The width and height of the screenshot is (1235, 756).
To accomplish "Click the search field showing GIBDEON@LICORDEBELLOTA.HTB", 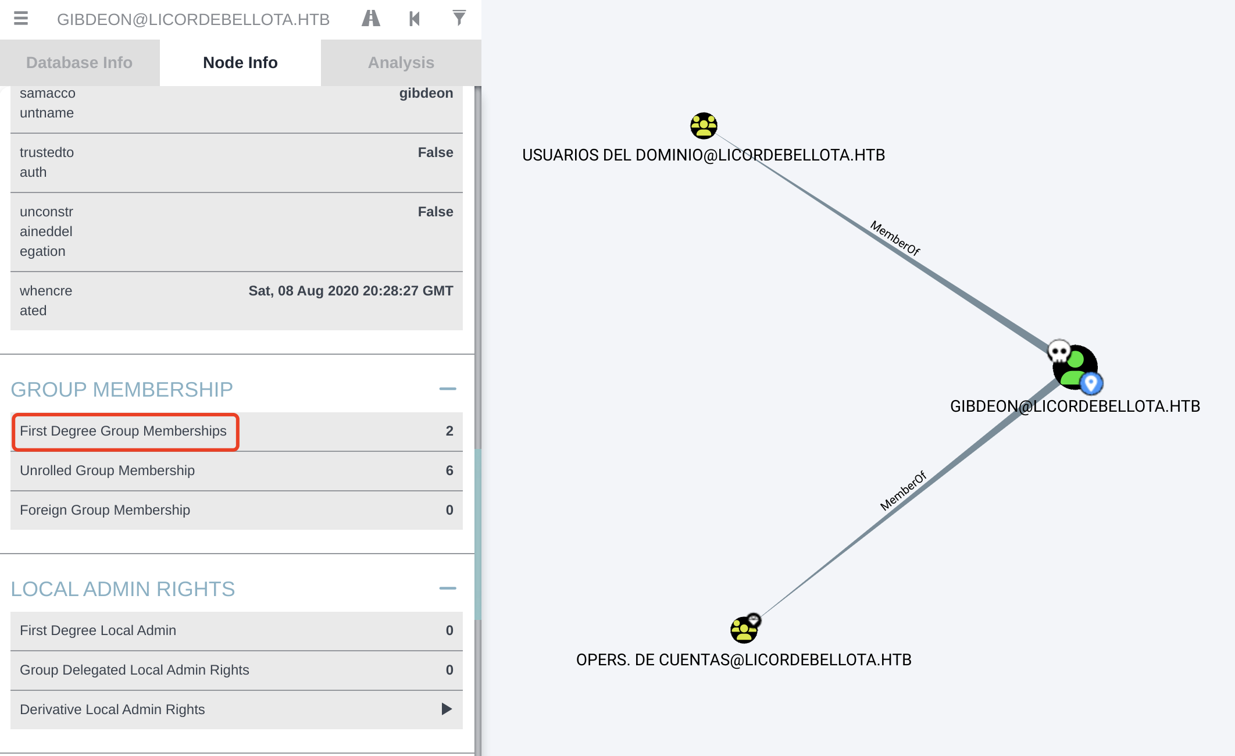I will 193,20.
